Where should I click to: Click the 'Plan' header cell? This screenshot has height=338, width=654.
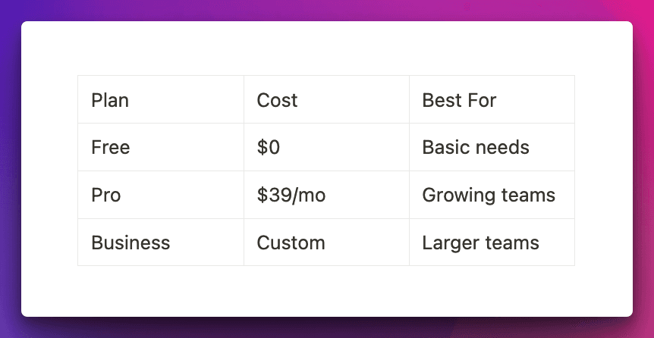(x=110, y=100)
